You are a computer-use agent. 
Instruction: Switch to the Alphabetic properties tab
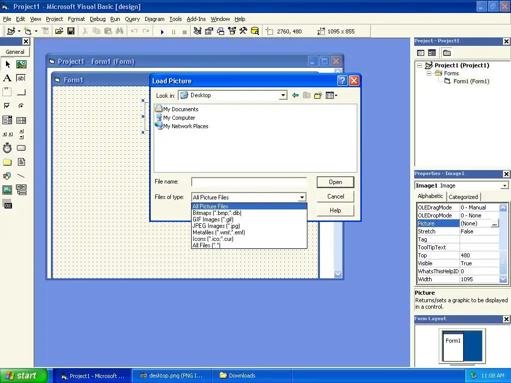point(430,196)
